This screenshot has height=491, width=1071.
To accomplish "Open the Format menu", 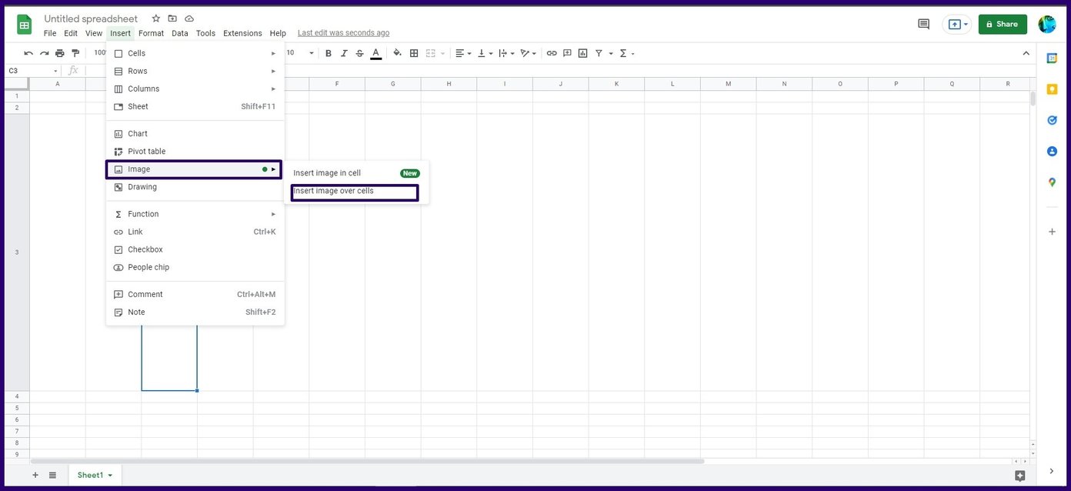I will (152, 33).
